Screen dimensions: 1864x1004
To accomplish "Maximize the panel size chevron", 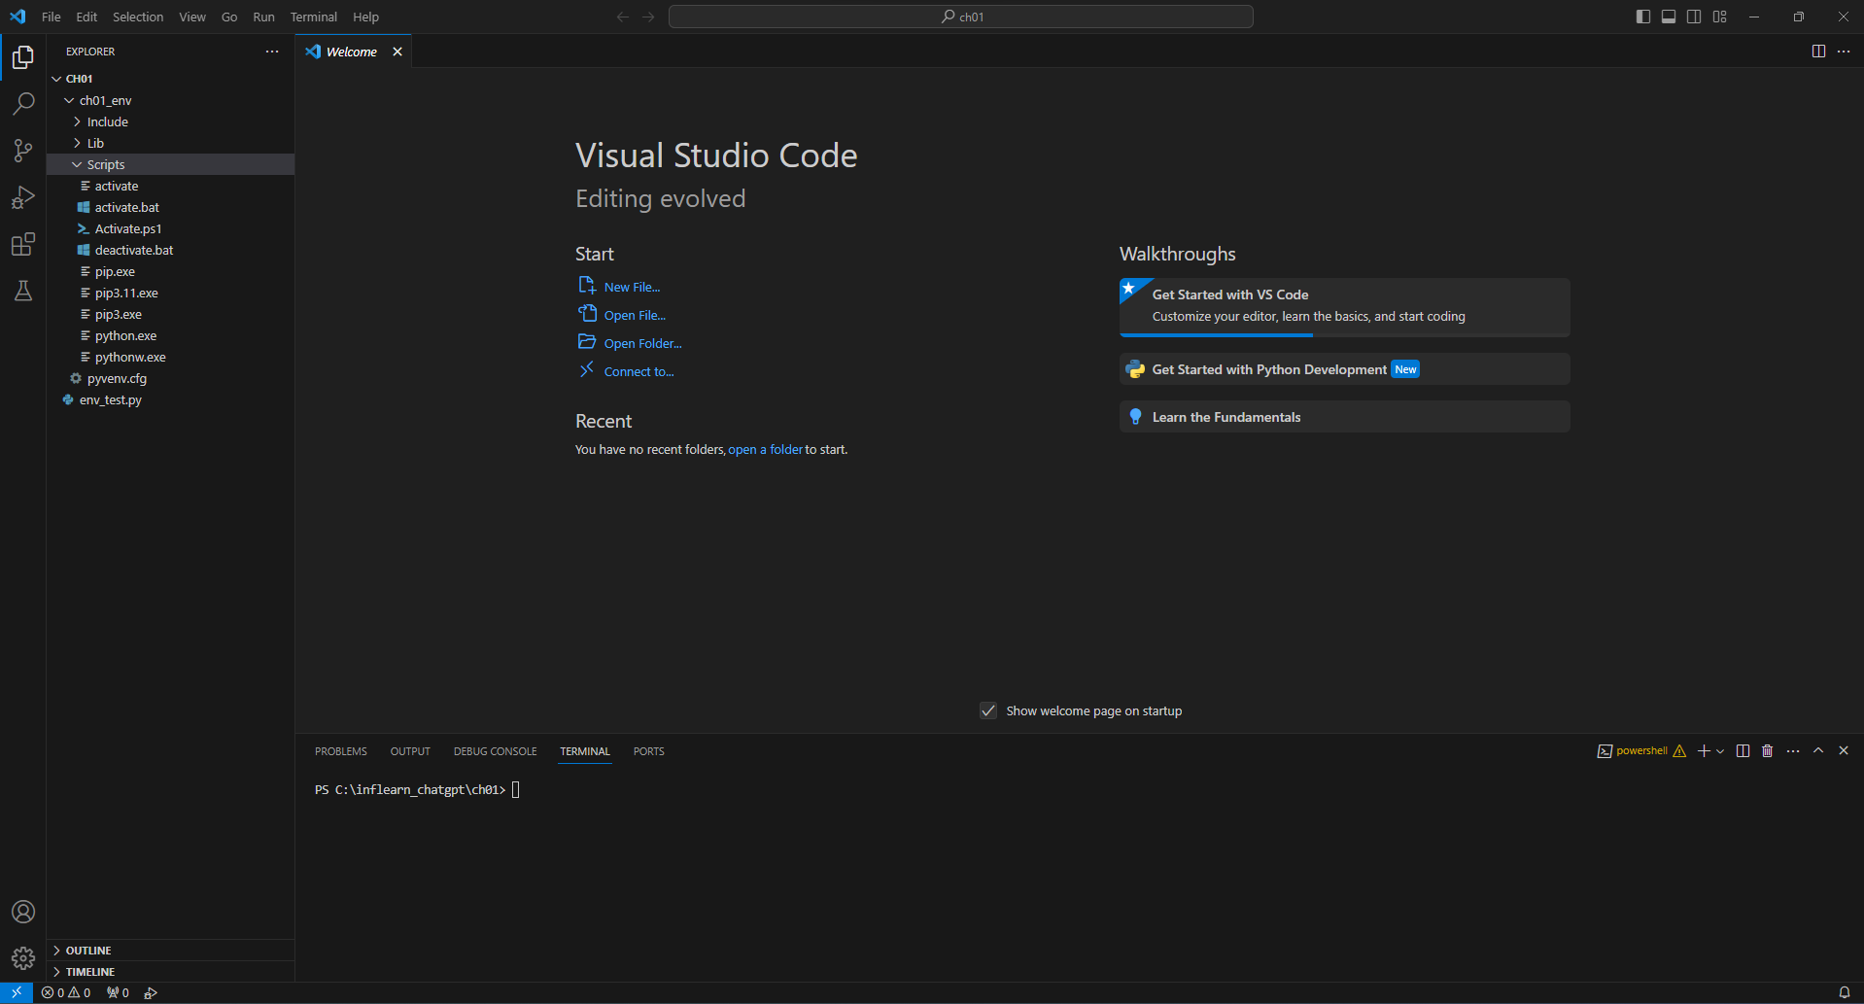I will pyautogui.click(x=1818, y=751).
